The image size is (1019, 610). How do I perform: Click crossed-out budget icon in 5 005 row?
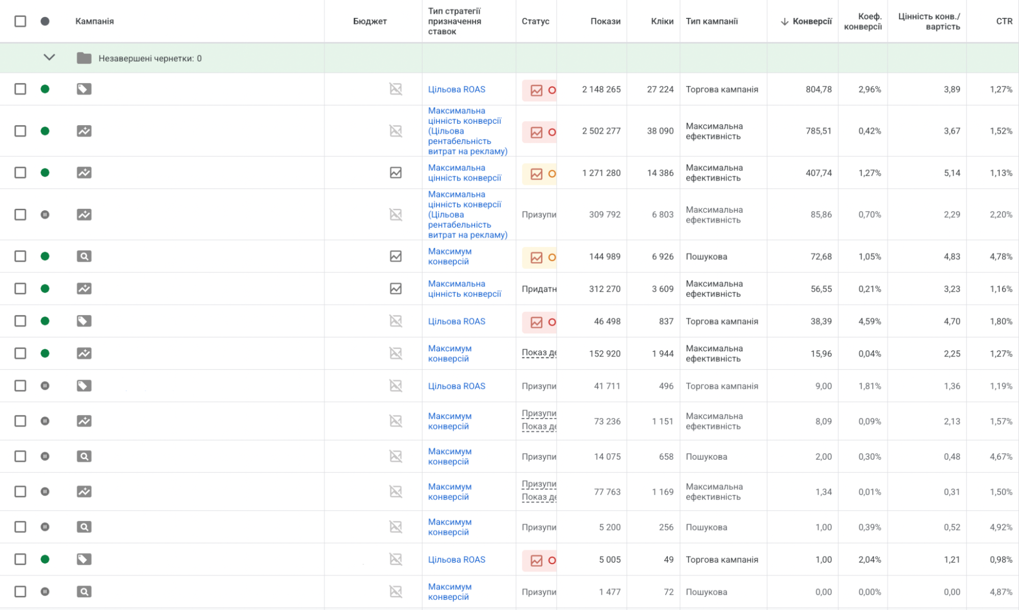tap(396, 560)
